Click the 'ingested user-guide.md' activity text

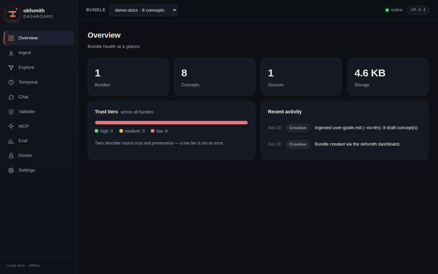point(366,128)
